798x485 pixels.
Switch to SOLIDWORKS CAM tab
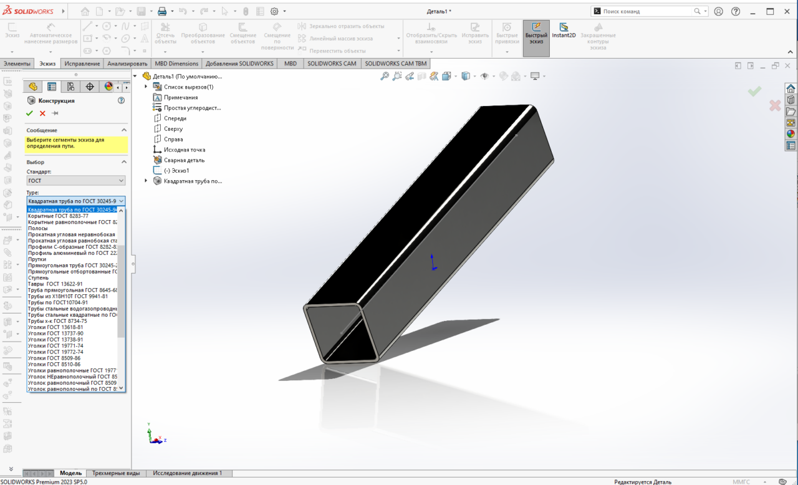[x=332, y=64]
